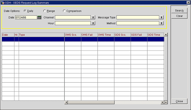Close the Request Log Summary window

point(188,2)
